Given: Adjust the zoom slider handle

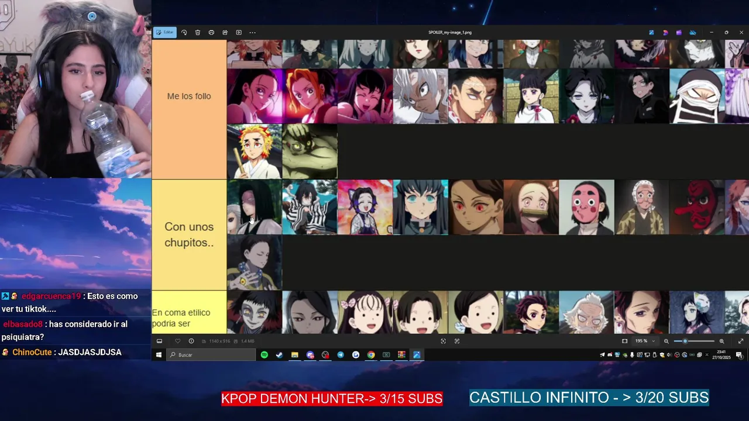Looking at the screenshot, I should 685,341.
